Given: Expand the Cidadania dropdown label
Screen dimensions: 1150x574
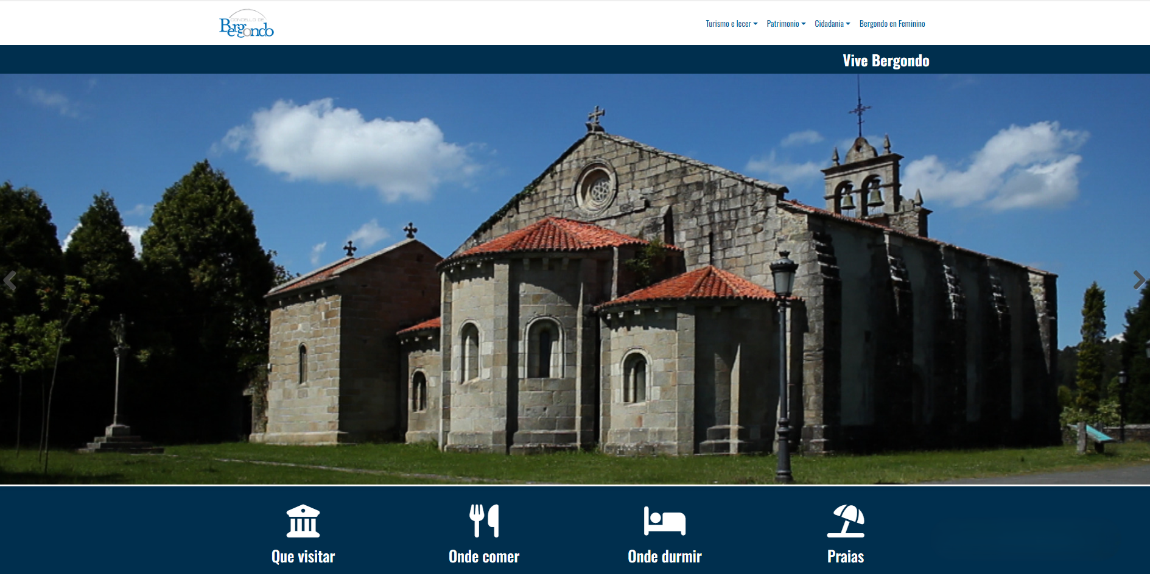Looking at the screenshot, I should coord(829,24).
